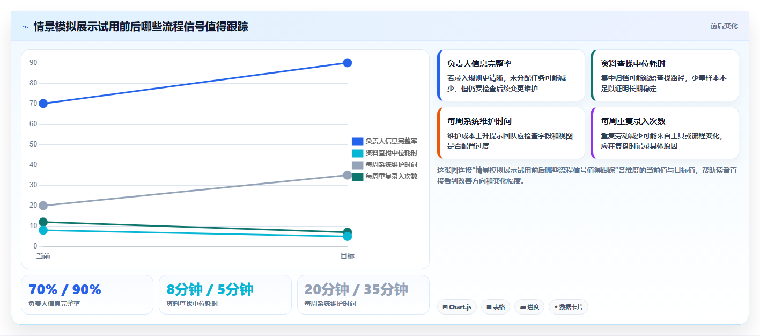The width and height of the screenshot is (760, 336).
Task: Click the 目标 x-axis label
Action: 347,256
